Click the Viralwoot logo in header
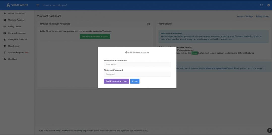Image resolution: width=272 pixels, height=135 pixels. click(x=17, y=5)
